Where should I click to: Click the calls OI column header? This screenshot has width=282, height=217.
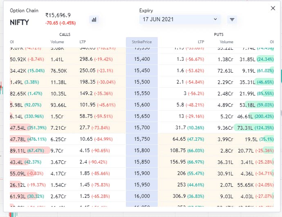[x=12, y=42]
